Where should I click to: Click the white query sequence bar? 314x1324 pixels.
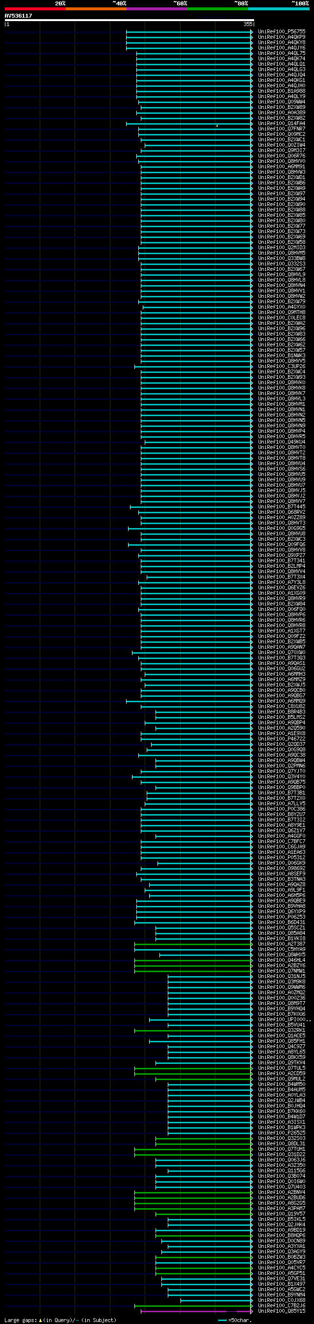click(x=129, y=20)
